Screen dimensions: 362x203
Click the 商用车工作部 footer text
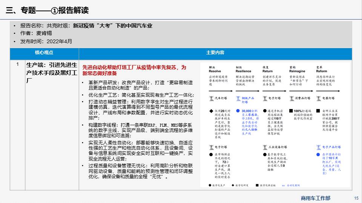tap(316, 198)
